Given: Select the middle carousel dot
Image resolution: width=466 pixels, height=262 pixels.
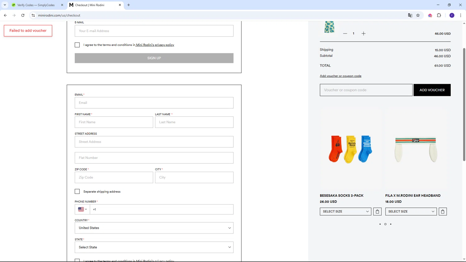Looking at the screenshot, I should click(x=386, y=224).
